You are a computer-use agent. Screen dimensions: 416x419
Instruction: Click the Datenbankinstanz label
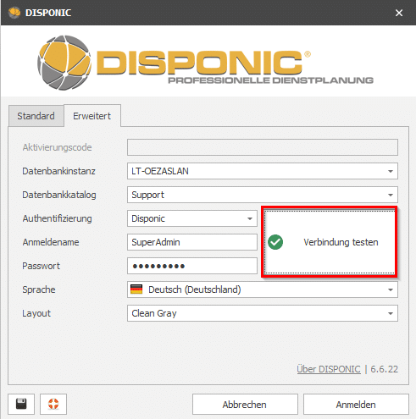click(58, 171)
